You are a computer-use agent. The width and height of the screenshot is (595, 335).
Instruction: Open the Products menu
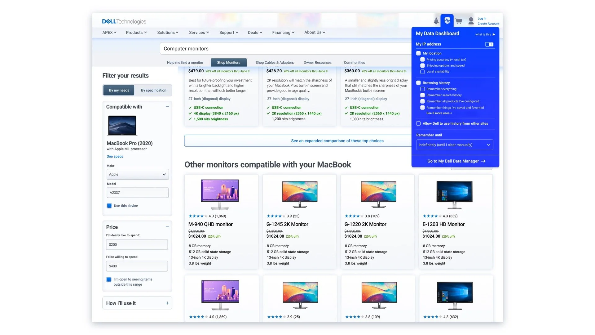pyautogui.click(x=136, y=33)
